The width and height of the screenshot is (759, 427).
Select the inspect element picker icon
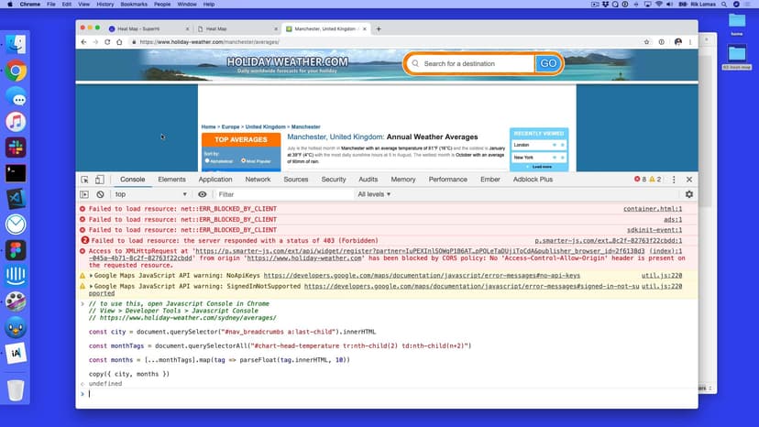(84, 180)
